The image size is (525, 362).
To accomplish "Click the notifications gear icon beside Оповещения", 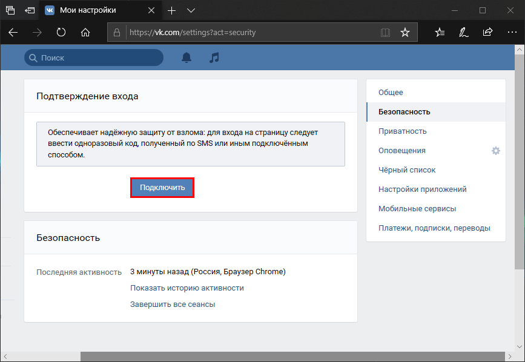I will [496, 151].
